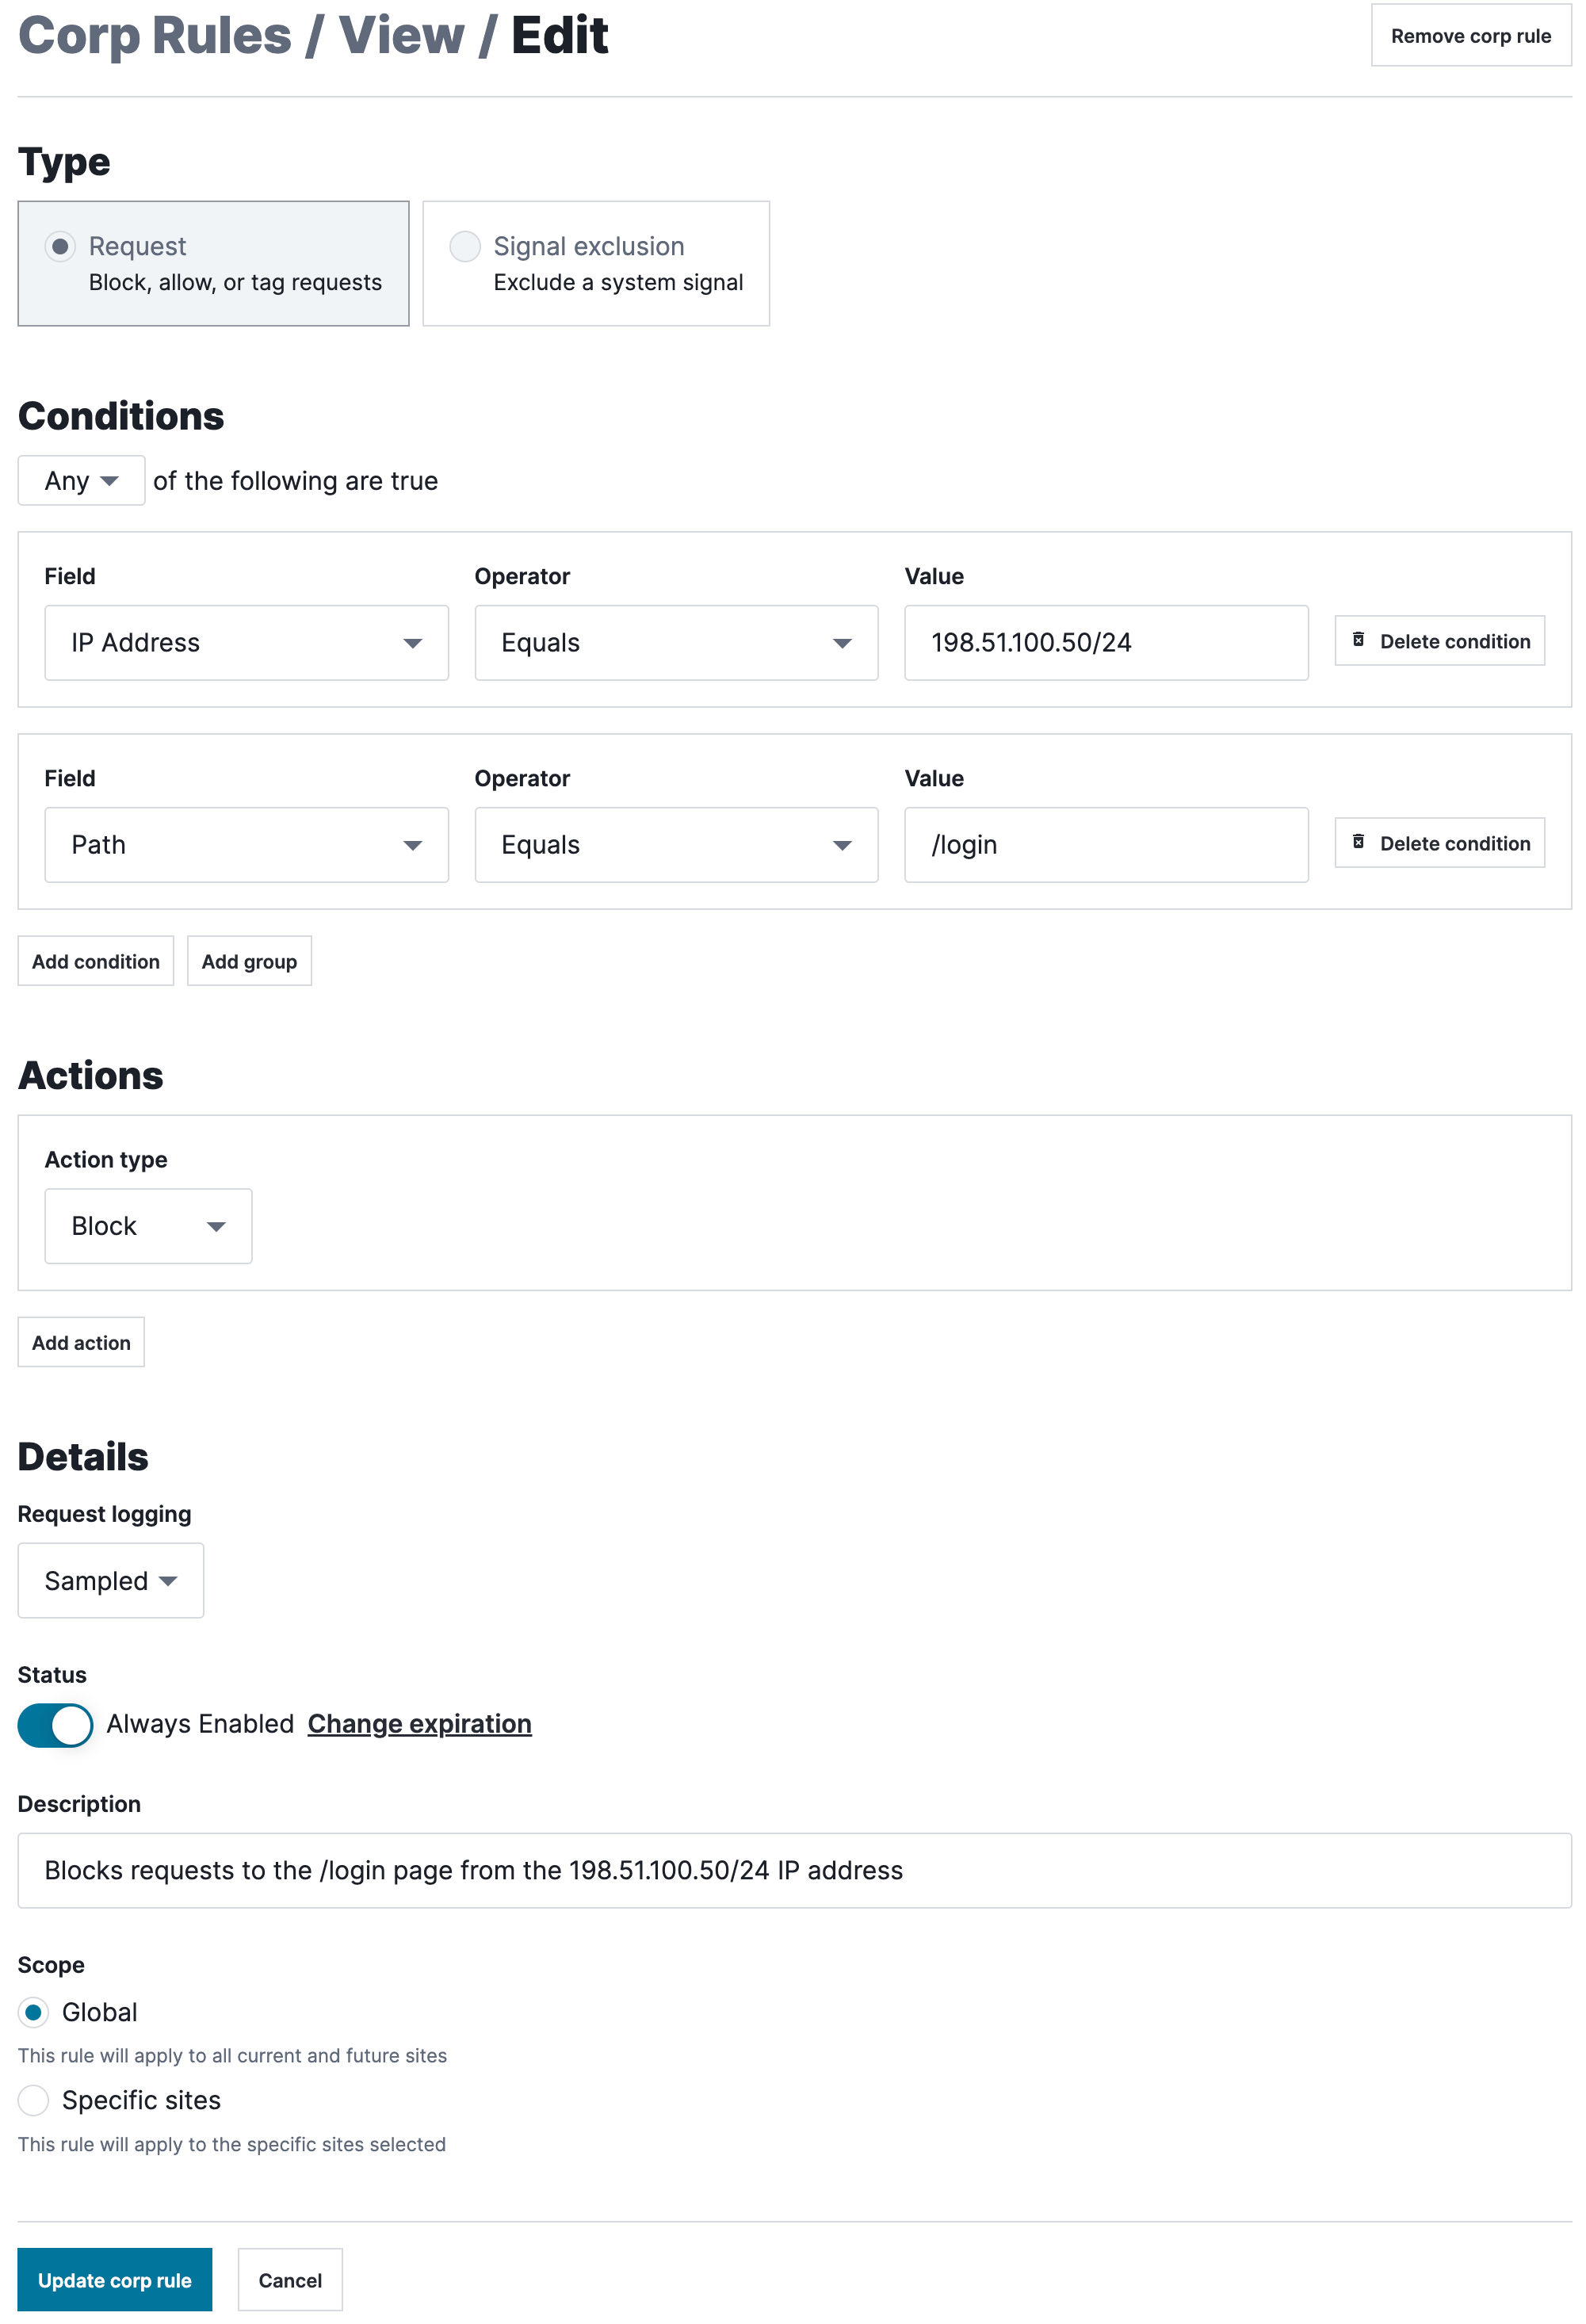Edit the rule description text field
The height and width of the screenshot is (2324, 1586).
click(790, 1870)
